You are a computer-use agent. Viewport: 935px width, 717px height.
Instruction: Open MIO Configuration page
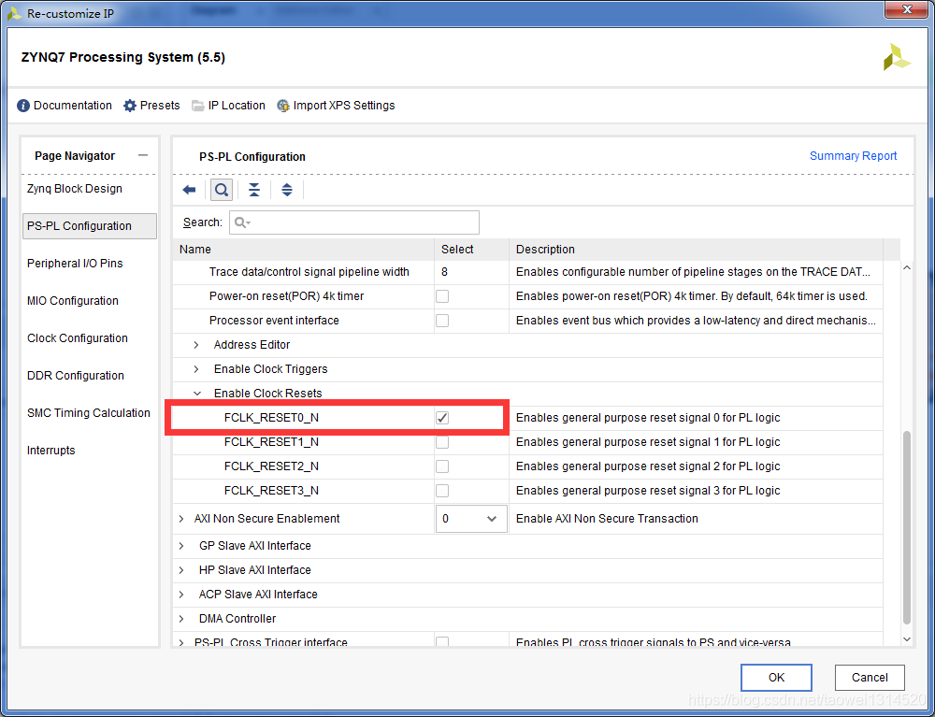pos(73,301)
